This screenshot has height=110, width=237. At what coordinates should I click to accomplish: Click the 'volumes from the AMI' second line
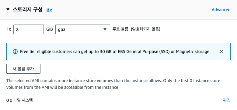pyautogui.click(x=62, y=87)
